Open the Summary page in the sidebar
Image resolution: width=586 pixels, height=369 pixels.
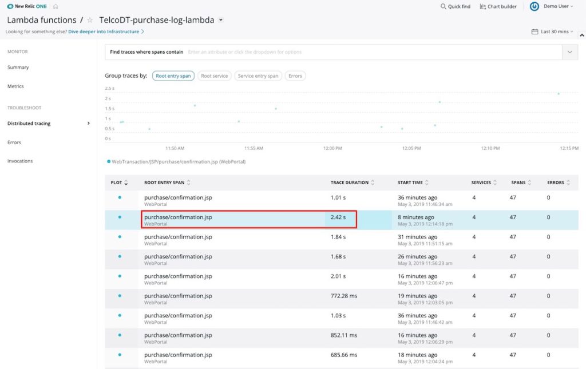18,68
